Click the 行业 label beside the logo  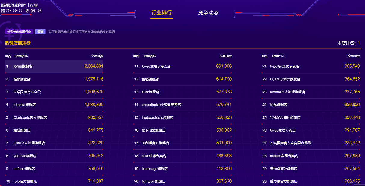[x=34, y=5]
